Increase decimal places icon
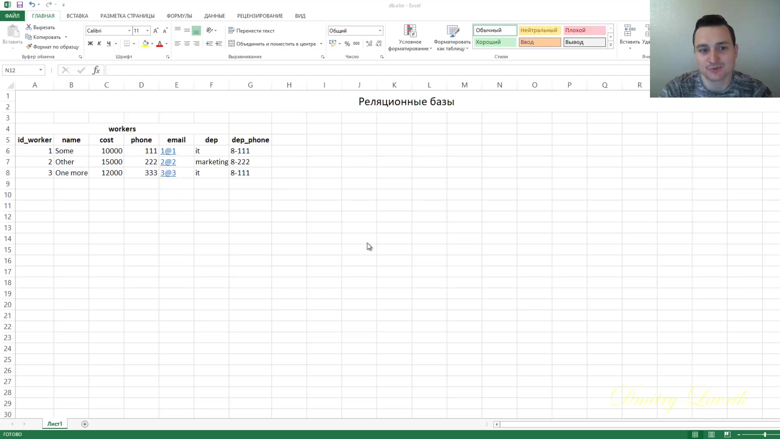Screen dimensions: 780x439 (x=369, y=43)
